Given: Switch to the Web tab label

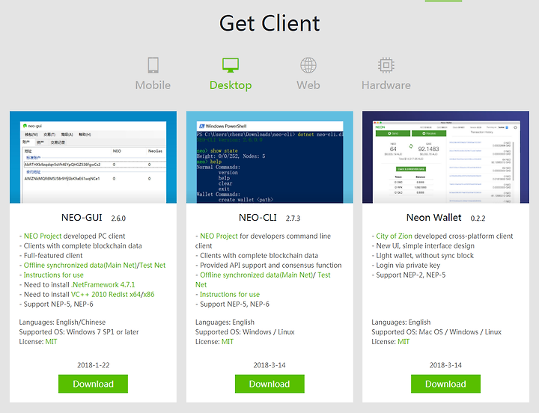Looking at the screenshot, I should click(308, 85).
